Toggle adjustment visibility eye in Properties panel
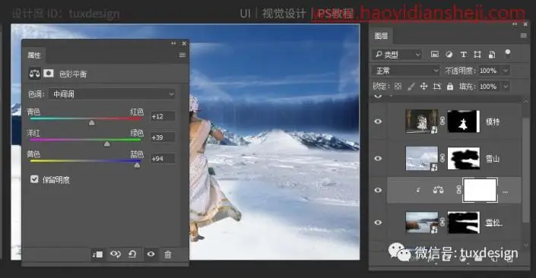This screenshot has height=278, width=536. (x=151, y=254)
